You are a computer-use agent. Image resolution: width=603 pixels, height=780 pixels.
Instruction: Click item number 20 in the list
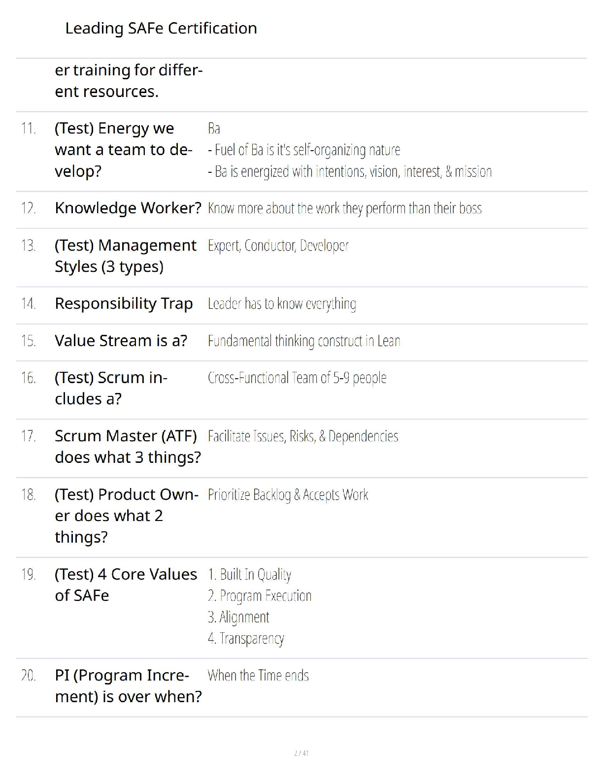(29, 676)
